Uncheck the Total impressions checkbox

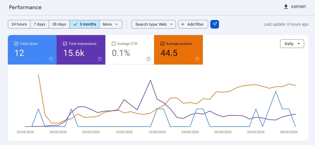coord(65,44)
